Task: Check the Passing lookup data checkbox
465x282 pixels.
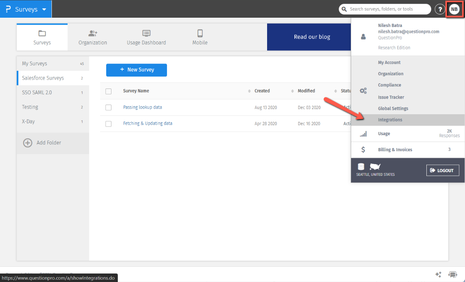Action: [x=109, y=107]
